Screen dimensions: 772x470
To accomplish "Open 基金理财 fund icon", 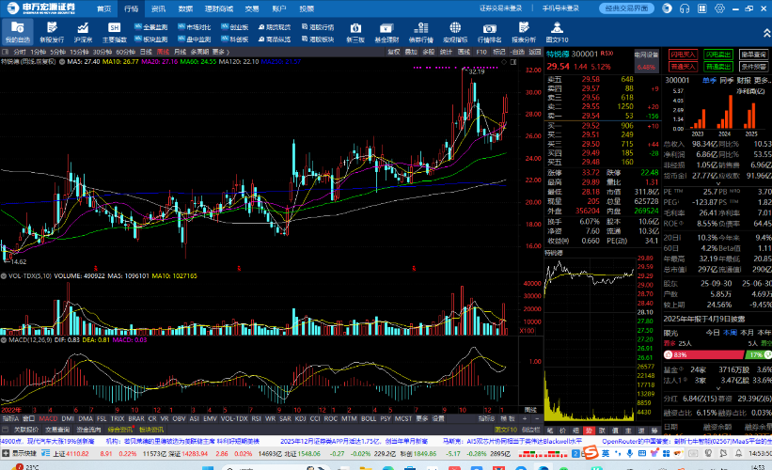I will click(386, 32).
